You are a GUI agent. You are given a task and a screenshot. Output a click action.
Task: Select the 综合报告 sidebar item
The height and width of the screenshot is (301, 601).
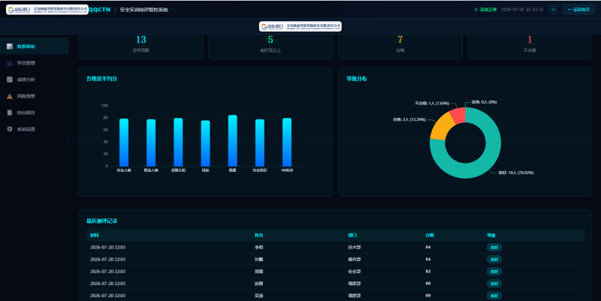[34, 113]
